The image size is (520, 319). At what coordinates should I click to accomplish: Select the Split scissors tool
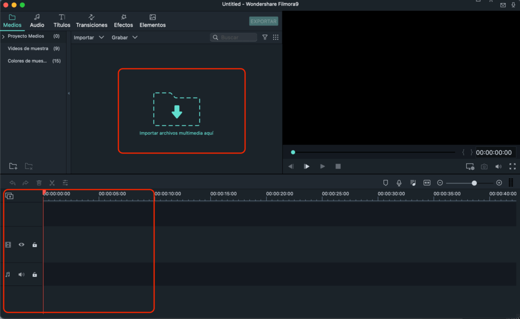pyautogui.click(x=52, y=182)
